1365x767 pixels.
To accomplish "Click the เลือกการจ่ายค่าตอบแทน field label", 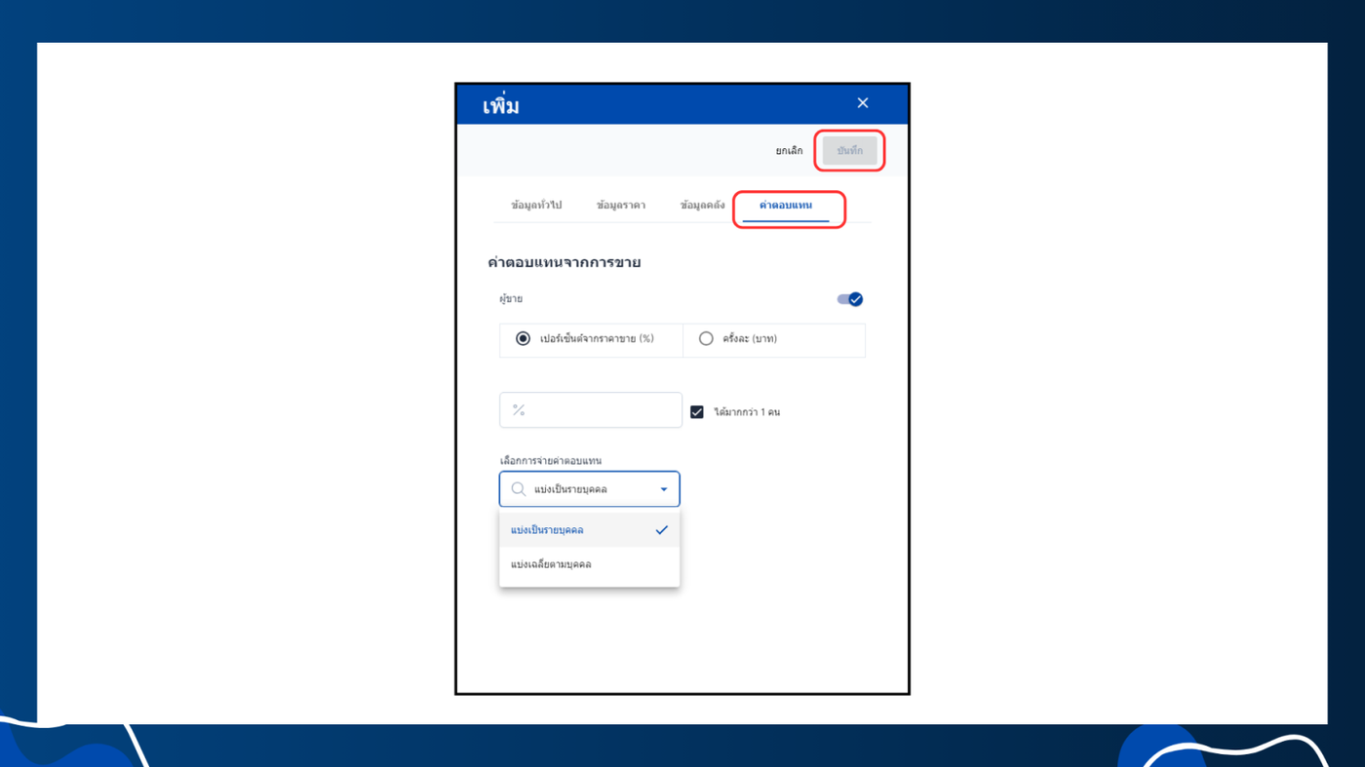I will (x=551, y=461).
